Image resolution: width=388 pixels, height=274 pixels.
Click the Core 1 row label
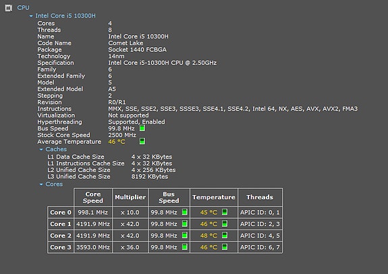pos(60,224)
